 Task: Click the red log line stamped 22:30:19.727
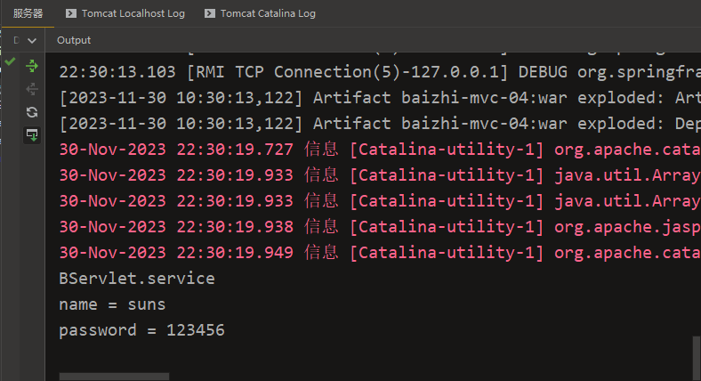(380, 150)
